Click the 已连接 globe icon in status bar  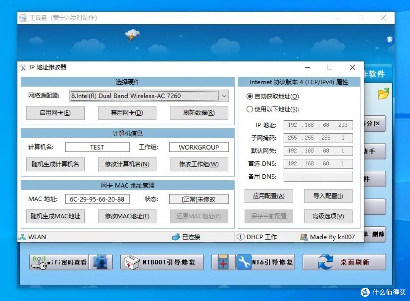point(176,237)
